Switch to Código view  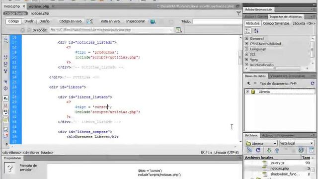click(x=13, y=21)
